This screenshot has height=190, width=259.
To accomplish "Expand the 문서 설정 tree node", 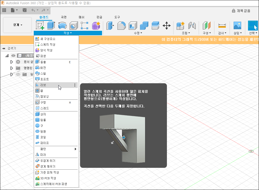I will pyautogui.click(x=12, y=62).
